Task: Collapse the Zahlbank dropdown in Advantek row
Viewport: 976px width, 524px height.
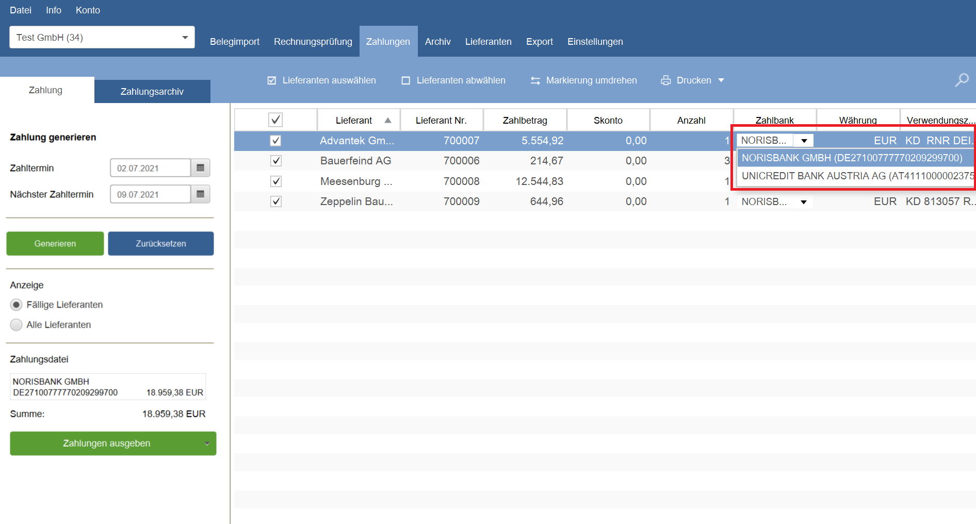Action: coord(804,141)
